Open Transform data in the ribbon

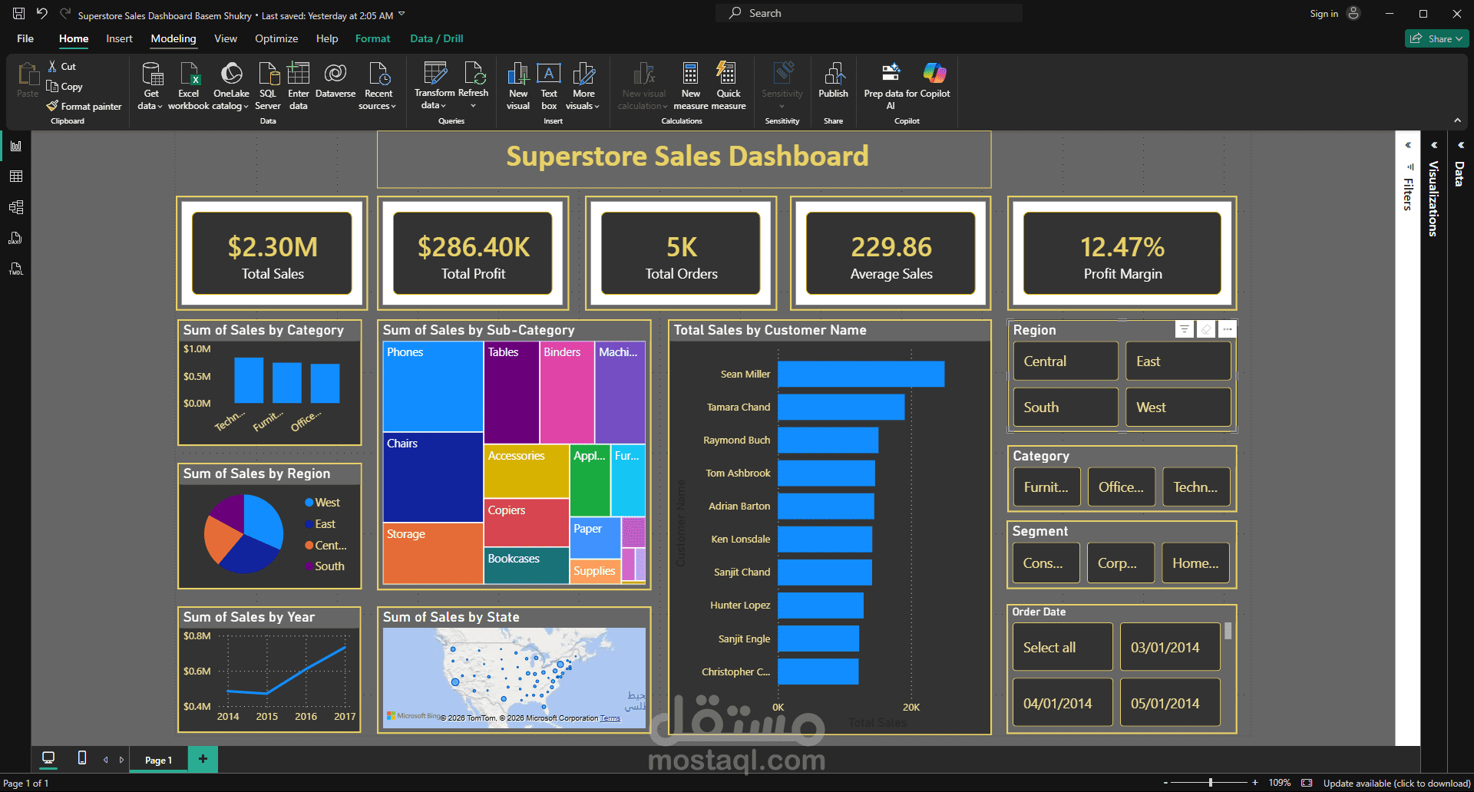(435, 85)
